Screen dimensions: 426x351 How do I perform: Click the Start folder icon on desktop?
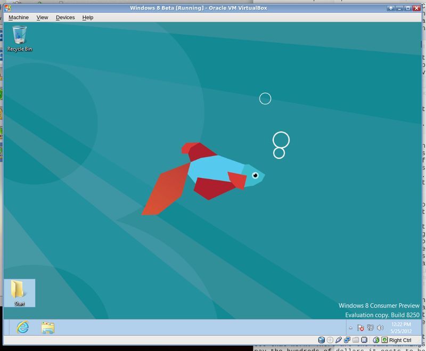(19, 293)
